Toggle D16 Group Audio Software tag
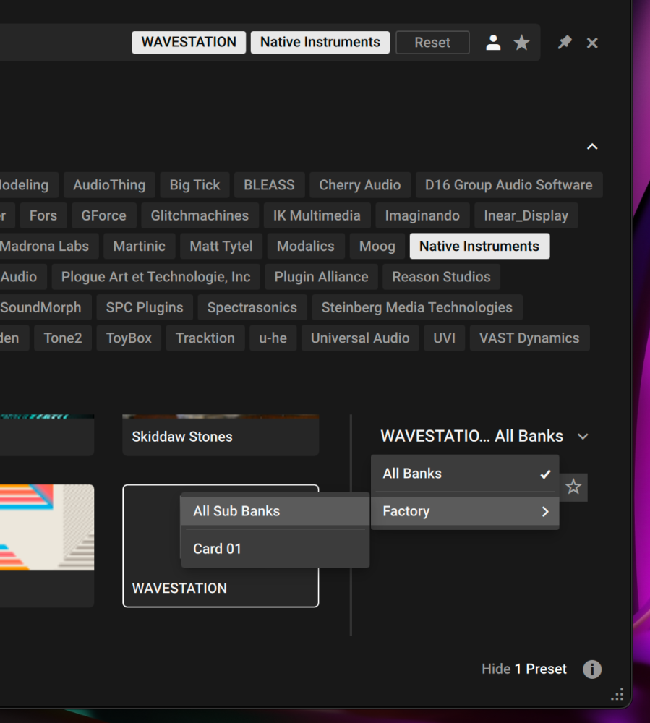650x723 pixels. click(x=509, y=185)
